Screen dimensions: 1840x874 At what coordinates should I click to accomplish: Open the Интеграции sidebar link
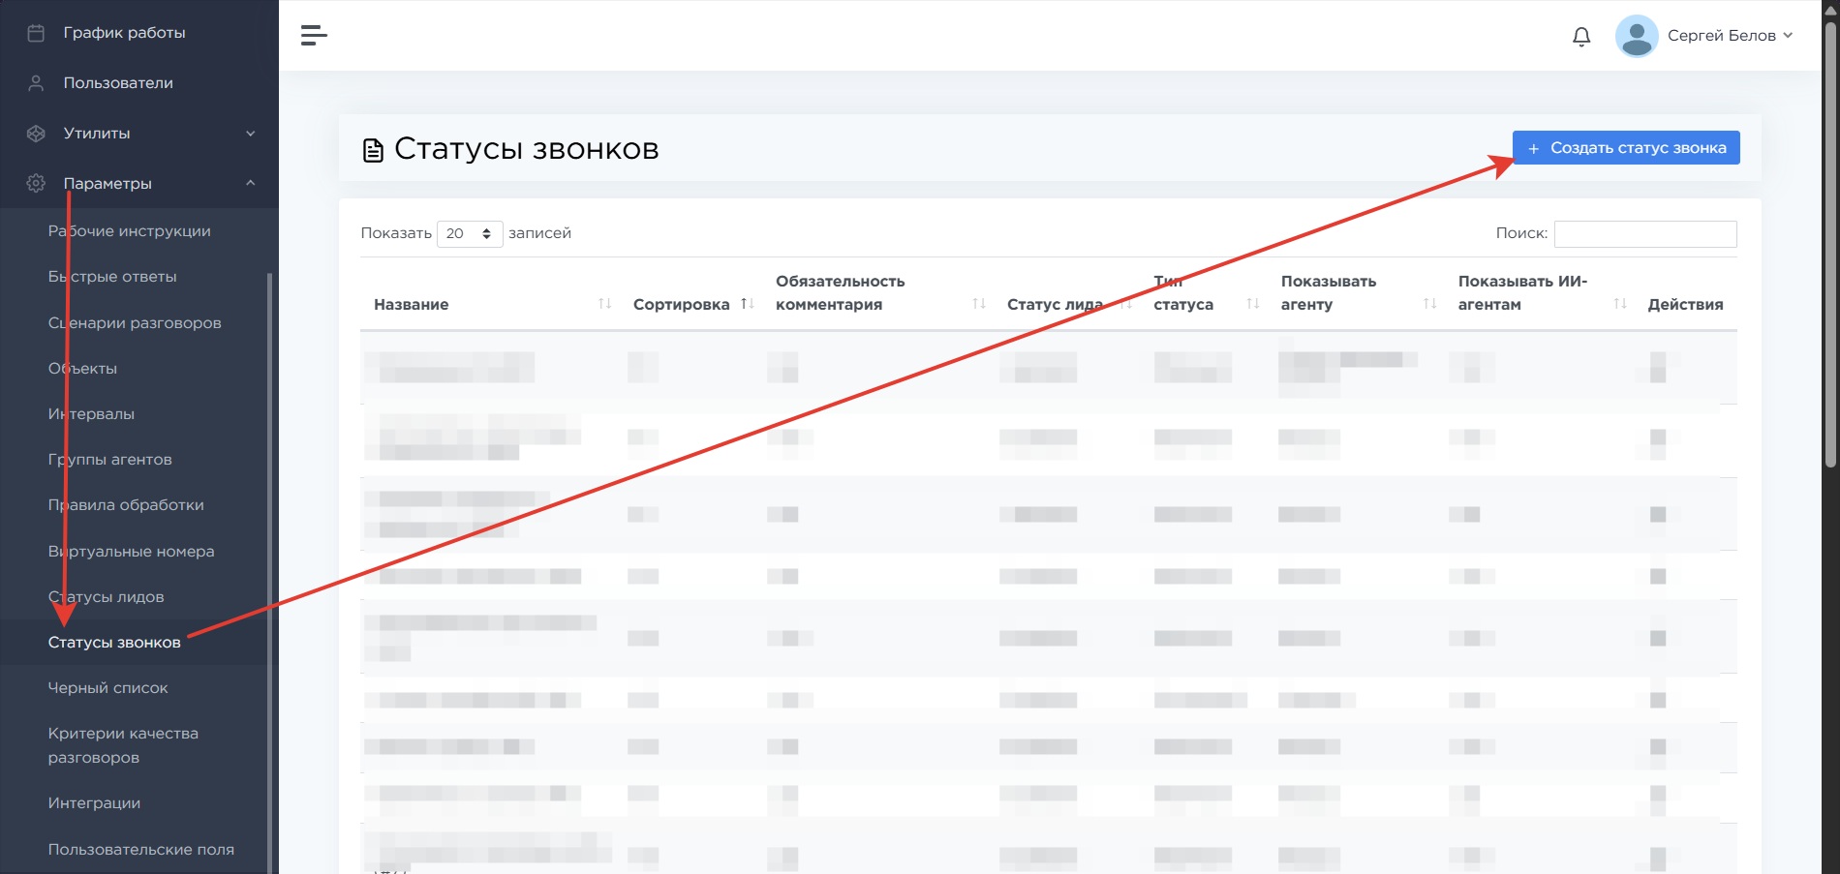(x=95, y=803)
